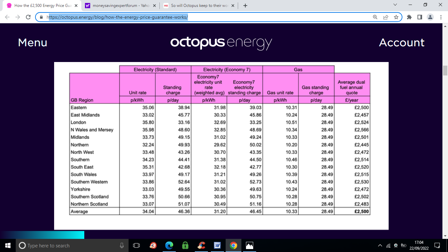
Task: Click the share this page icon
Action: coord(385,17)
